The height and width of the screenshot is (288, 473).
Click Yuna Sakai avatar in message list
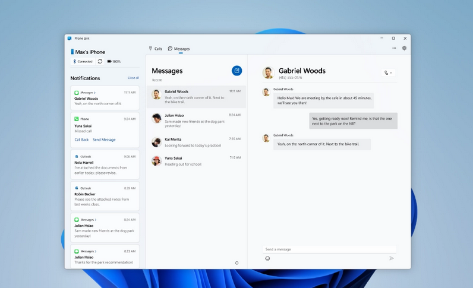[x=156, y=161]
